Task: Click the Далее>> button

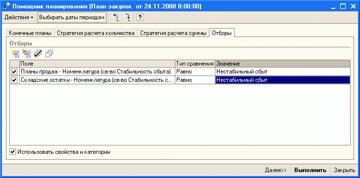Action: (275, 170)
